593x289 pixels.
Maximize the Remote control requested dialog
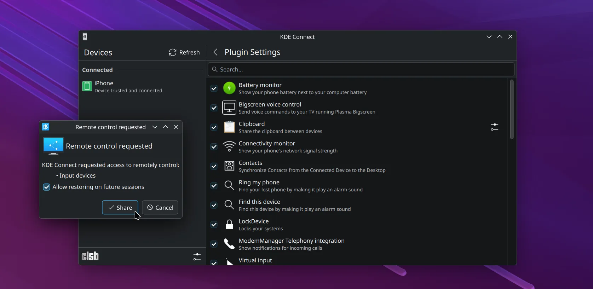[165, 127]
